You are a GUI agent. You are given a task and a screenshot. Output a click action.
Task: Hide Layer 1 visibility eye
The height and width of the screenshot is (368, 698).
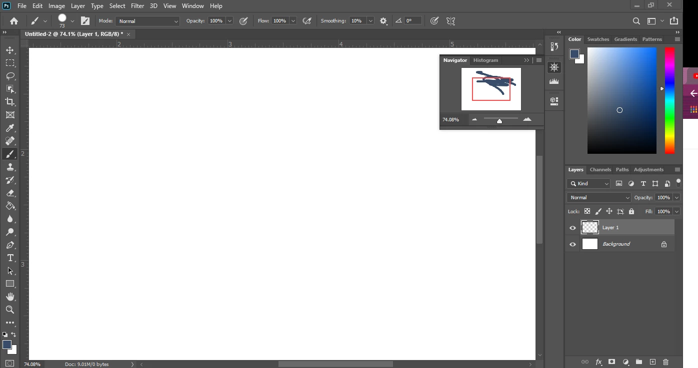click(x=573, y=228)
